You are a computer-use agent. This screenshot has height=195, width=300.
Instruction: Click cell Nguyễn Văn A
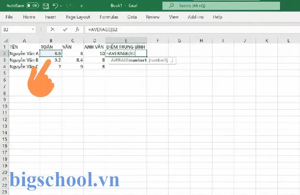[x=24, y=54]
